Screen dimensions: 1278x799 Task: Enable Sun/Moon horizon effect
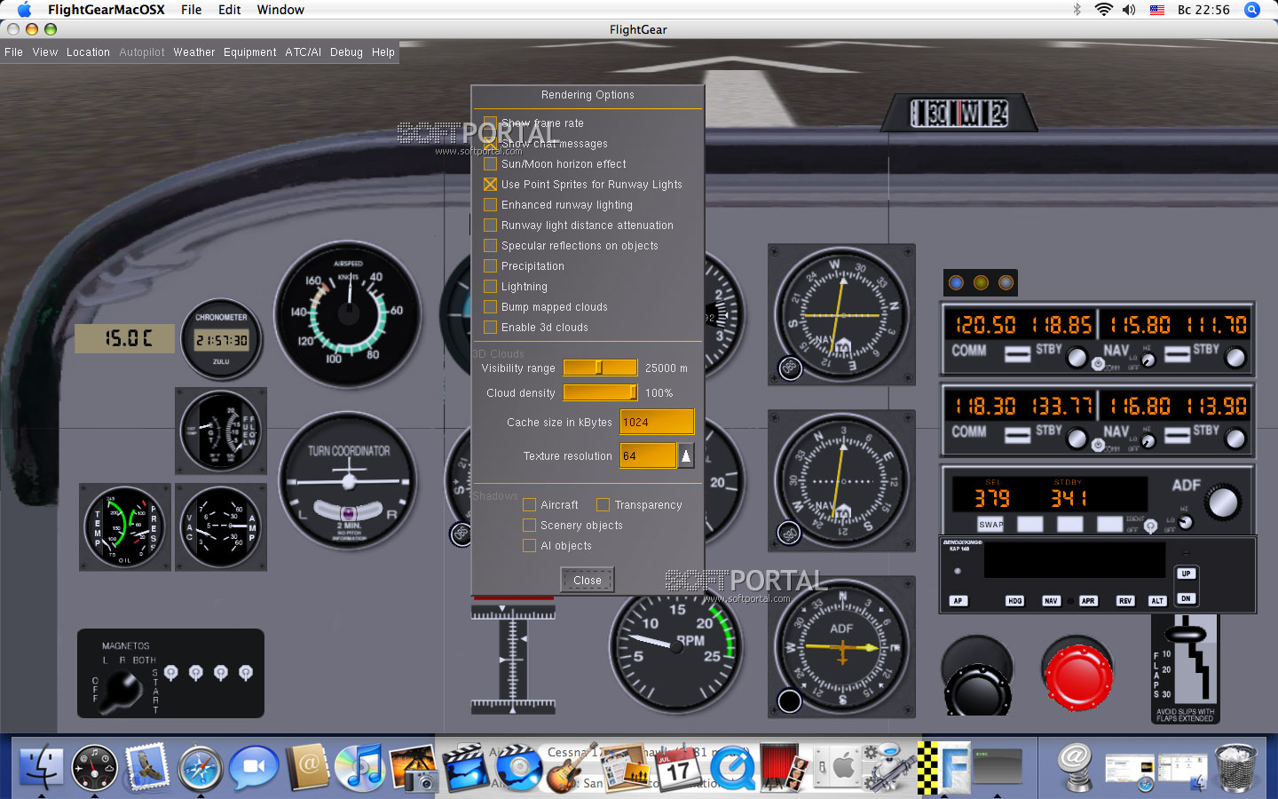(x=490, y=164)
